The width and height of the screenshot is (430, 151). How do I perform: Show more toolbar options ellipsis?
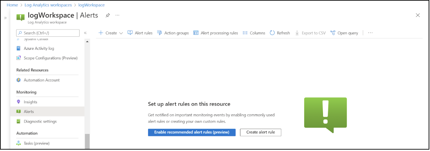click(370, 33)
